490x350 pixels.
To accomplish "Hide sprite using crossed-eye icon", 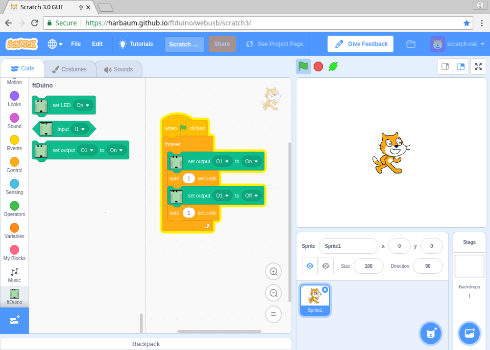I will pyautogui.click(x=325, y=266).
